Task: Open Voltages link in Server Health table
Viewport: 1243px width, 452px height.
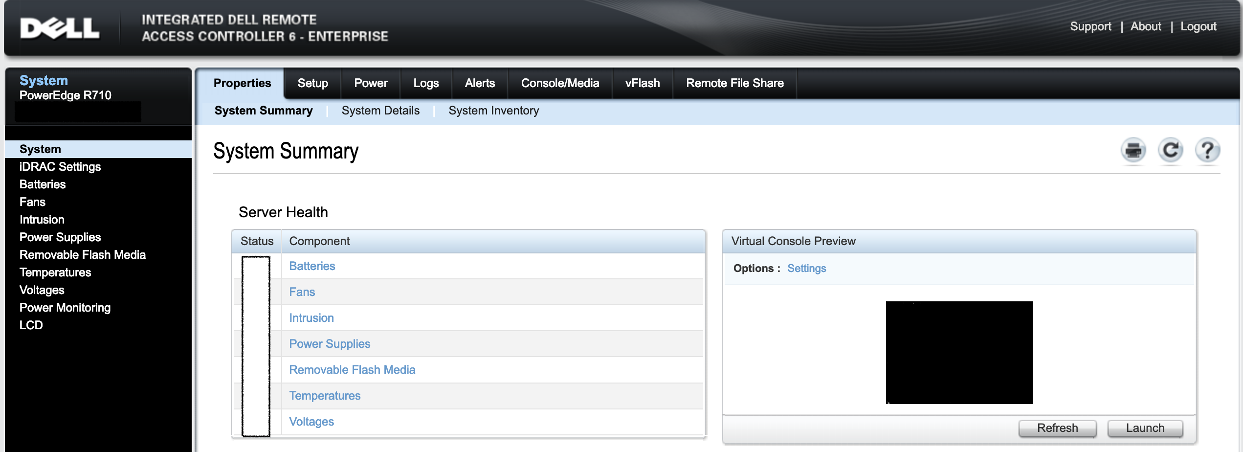Action: tap(311, 422)
